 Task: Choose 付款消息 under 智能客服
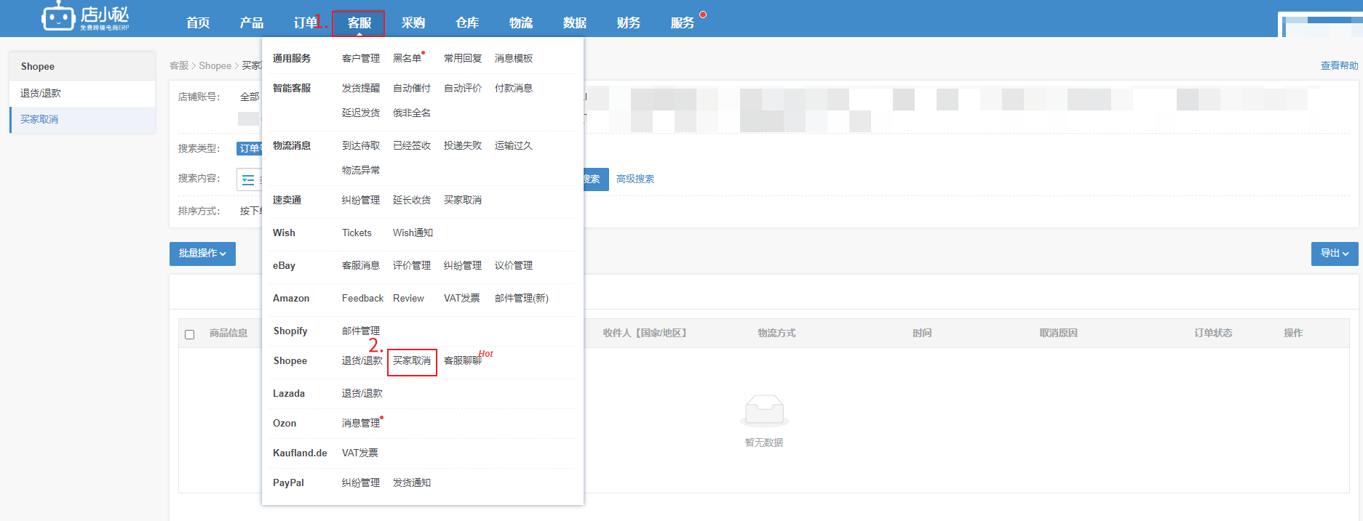coord(514,88)
